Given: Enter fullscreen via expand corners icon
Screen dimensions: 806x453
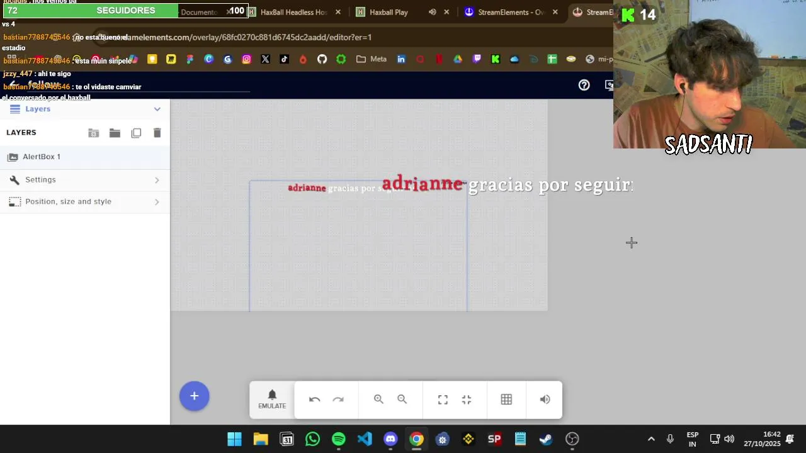Looking at the screenshot, I should 443,400.
